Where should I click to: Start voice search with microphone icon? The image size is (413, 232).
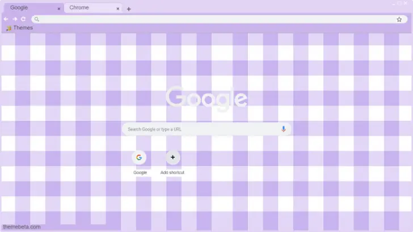tap(284, 129)
